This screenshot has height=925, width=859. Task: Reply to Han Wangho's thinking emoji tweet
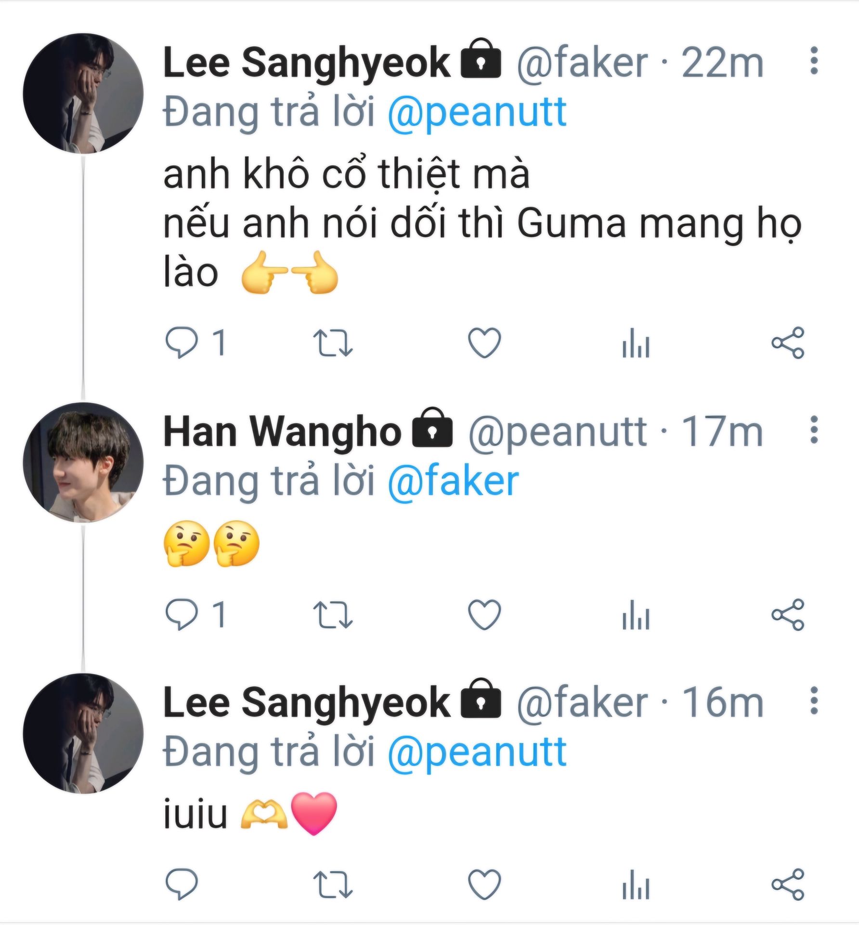click(x=182, y=615)
